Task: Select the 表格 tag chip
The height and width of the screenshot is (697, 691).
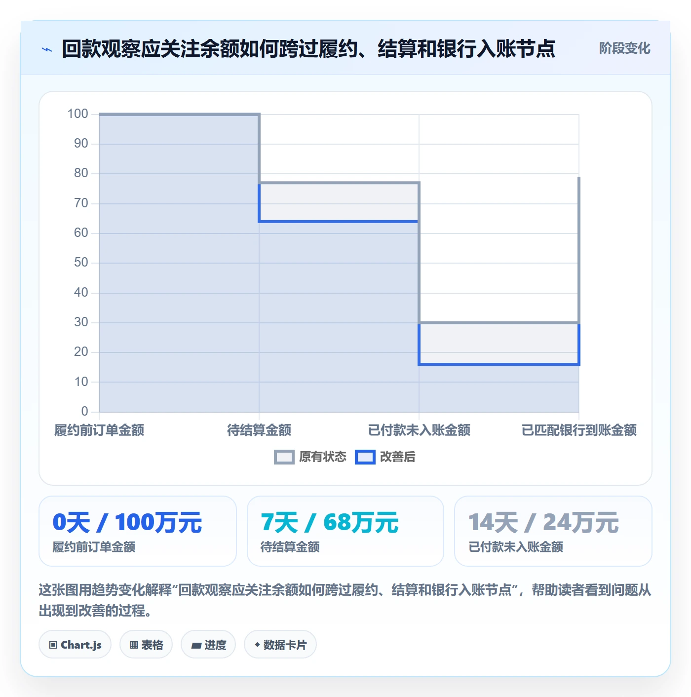Action: 146,645
